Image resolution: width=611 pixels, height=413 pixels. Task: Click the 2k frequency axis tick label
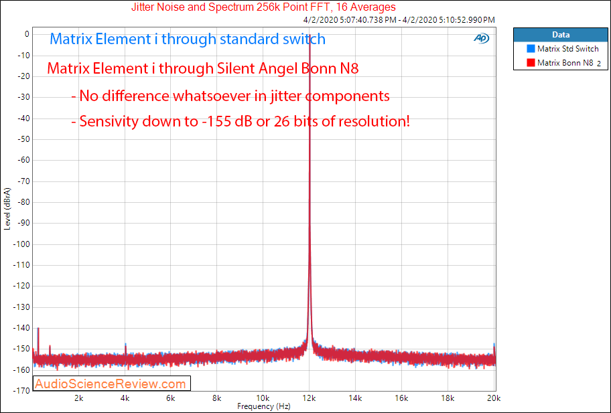pos(78,398)
